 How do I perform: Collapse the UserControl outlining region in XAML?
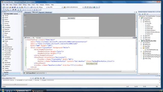[26, 40]
